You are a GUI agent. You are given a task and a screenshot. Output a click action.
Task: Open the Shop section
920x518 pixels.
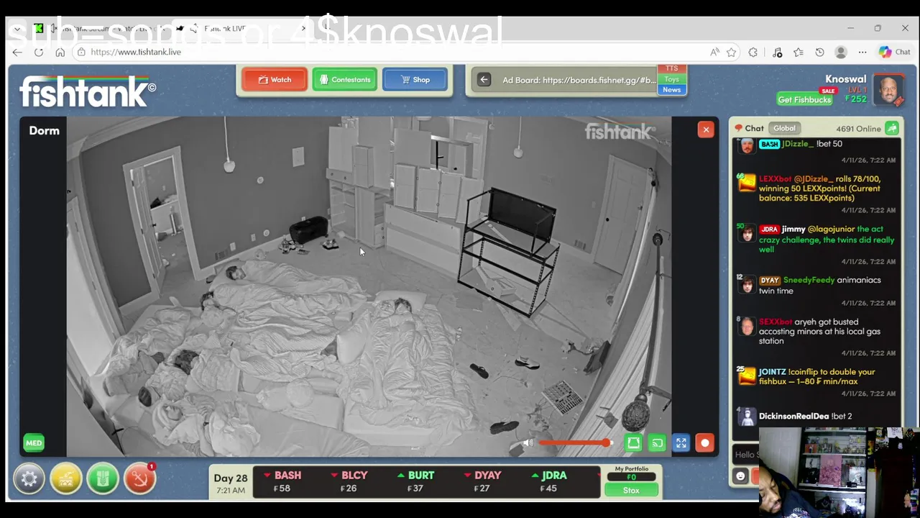(415, 80)
